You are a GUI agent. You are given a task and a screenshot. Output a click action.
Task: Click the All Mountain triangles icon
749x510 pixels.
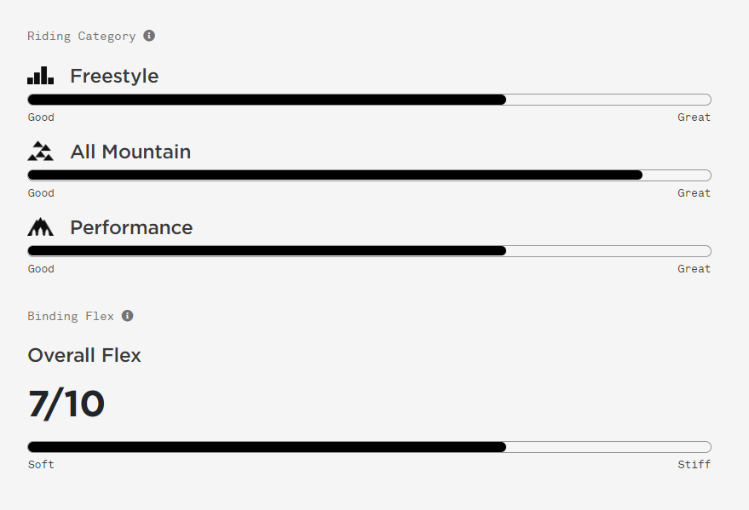(x=41, y=152)
